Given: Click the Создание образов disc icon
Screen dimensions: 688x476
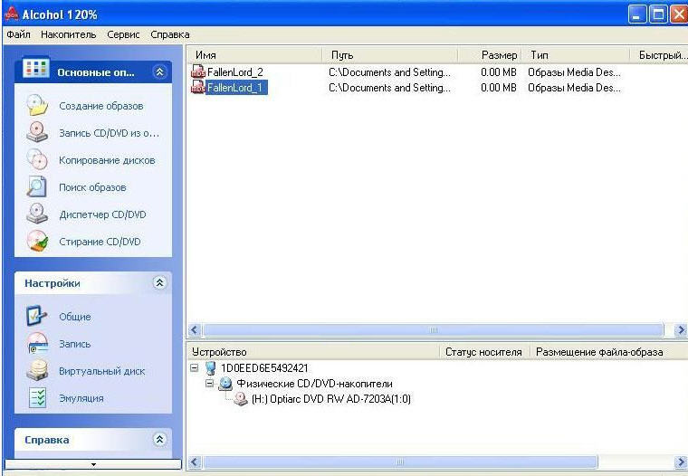Looking at the screenshot, I should 37,105.
